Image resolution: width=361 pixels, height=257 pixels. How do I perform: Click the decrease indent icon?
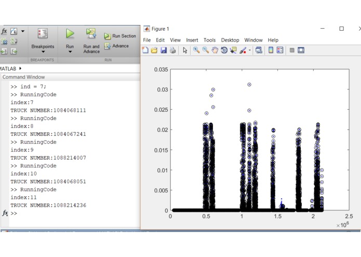[14, 51]
